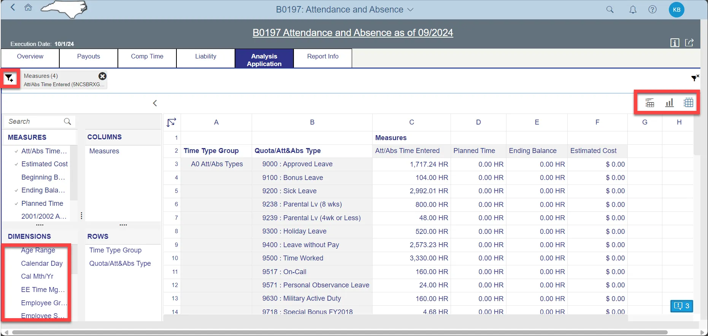Collapse the side panel with left chevron

click(x=155, y=103)
